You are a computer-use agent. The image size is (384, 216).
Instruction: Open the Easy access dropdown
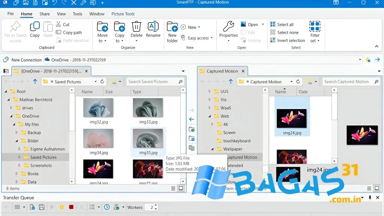[x=211, y=38]
